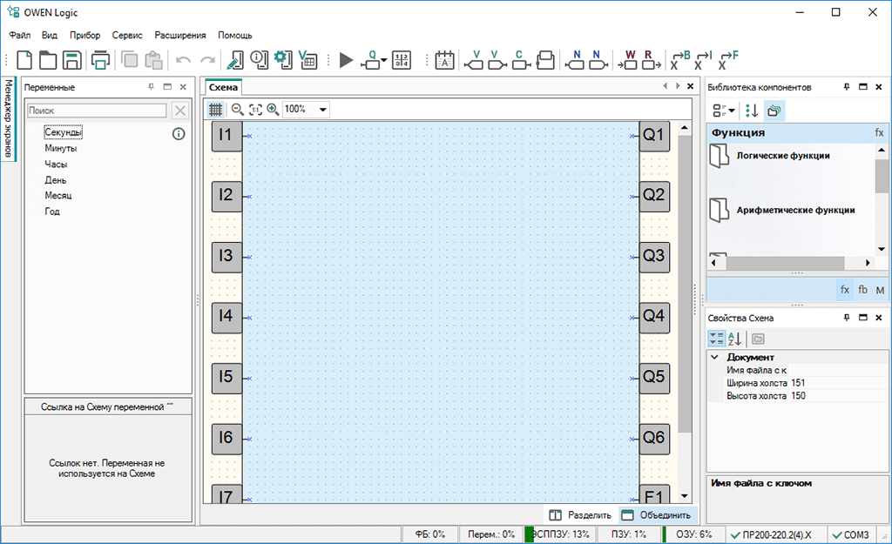Open the Прибор menu
The image size is (892, 544).
click(x=84, y=36)
